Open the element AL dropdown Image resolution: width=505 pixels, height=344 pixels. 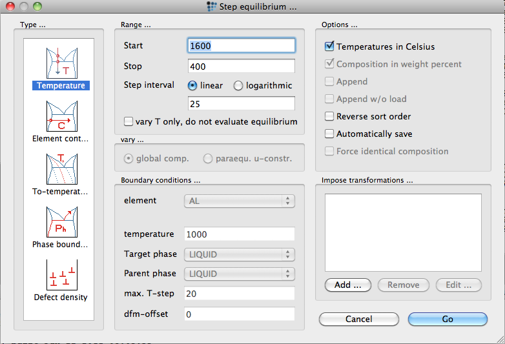click(240, 201)
